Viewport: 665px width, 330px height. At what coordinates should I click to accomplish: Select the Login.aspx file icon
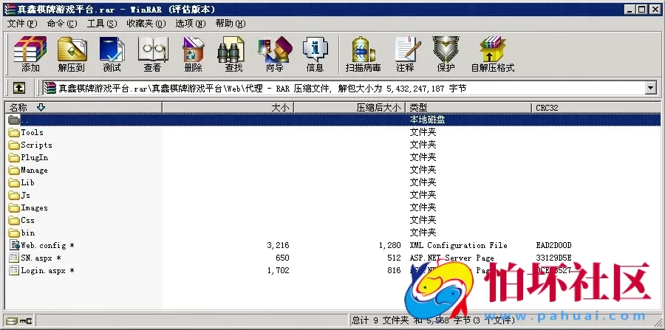(14, 270)
